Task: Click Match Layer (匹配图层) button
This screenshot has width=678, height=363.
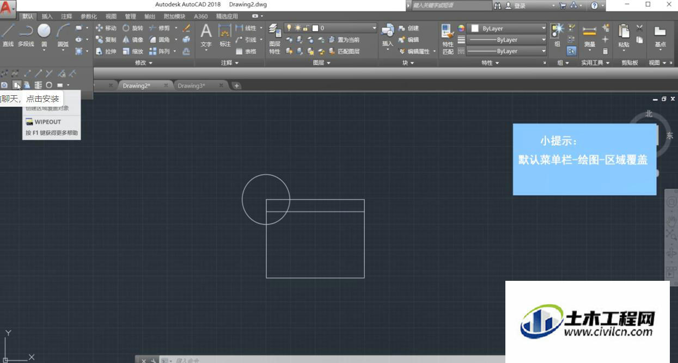Action: (344, 51)
